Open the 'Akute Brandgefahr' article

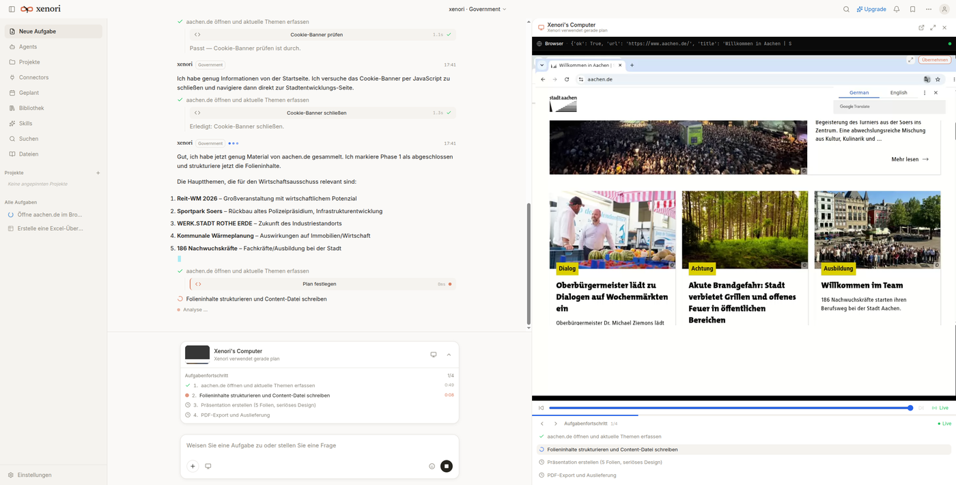pyautogui.click(x=742, y=303)
